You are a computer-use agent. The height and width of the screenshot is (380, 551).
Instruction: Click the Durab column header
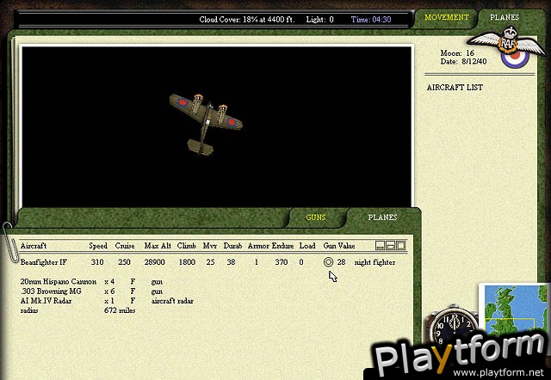click(x=232, y=246)
